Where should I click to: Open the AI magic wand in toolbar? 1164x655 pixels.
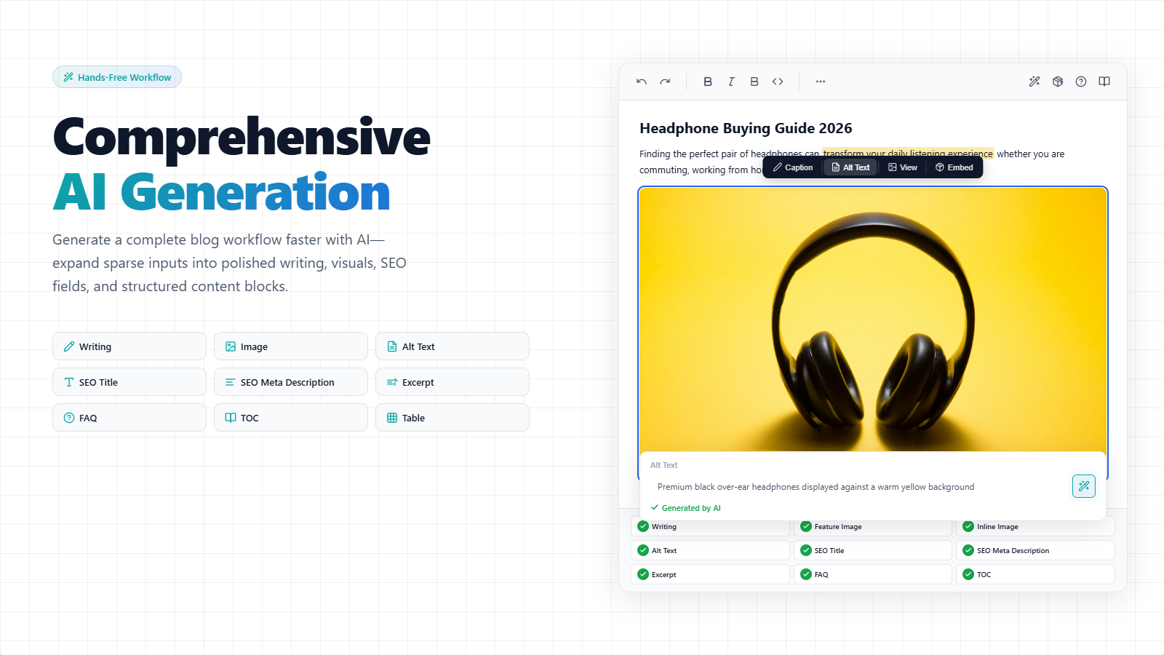pos(1034,82)
